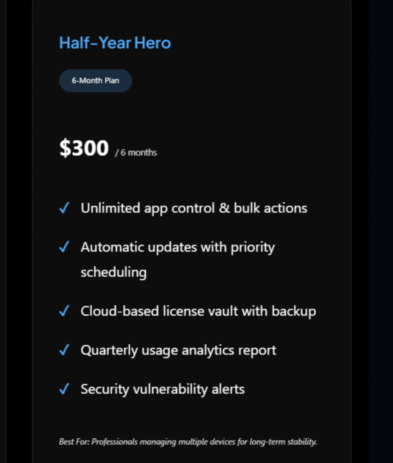Click the $300 price amount

click(x=84, y=148)
